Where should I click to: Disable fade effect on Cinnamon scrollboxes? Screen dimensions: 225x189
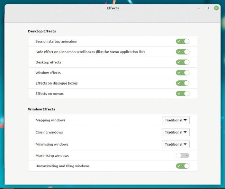point(182,52)
